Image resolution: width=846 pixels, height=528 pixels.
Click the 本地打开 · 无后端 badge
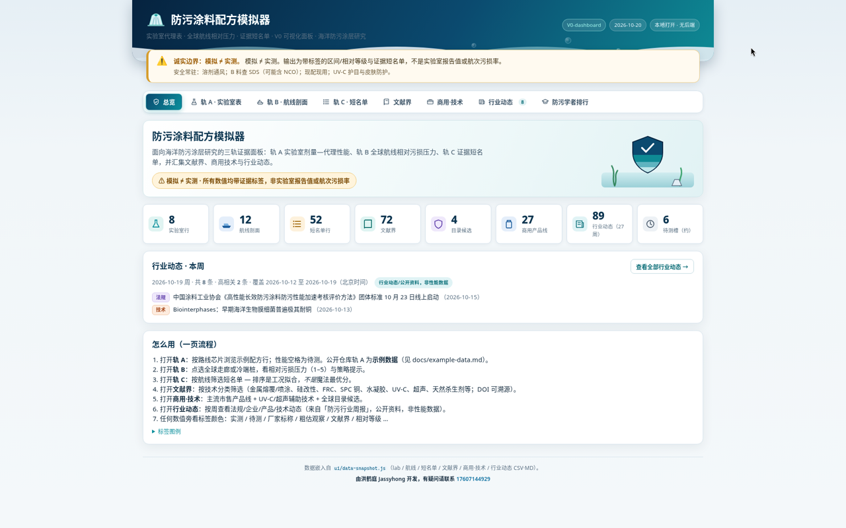(x=675, y=25)
